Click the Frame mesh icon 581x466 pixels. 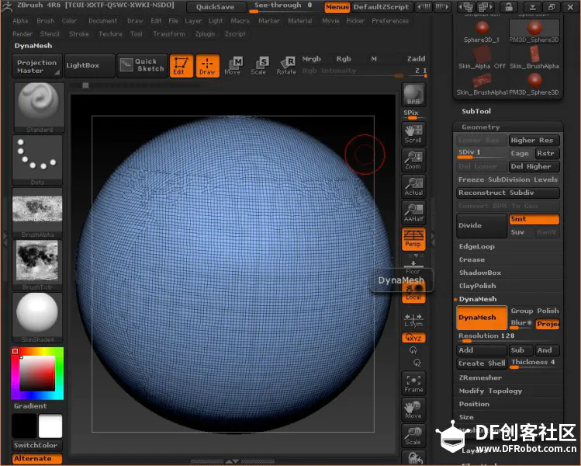(413, 384)
